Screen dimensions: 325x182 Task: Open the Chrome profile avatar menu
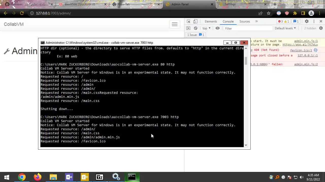coord(311,13)
